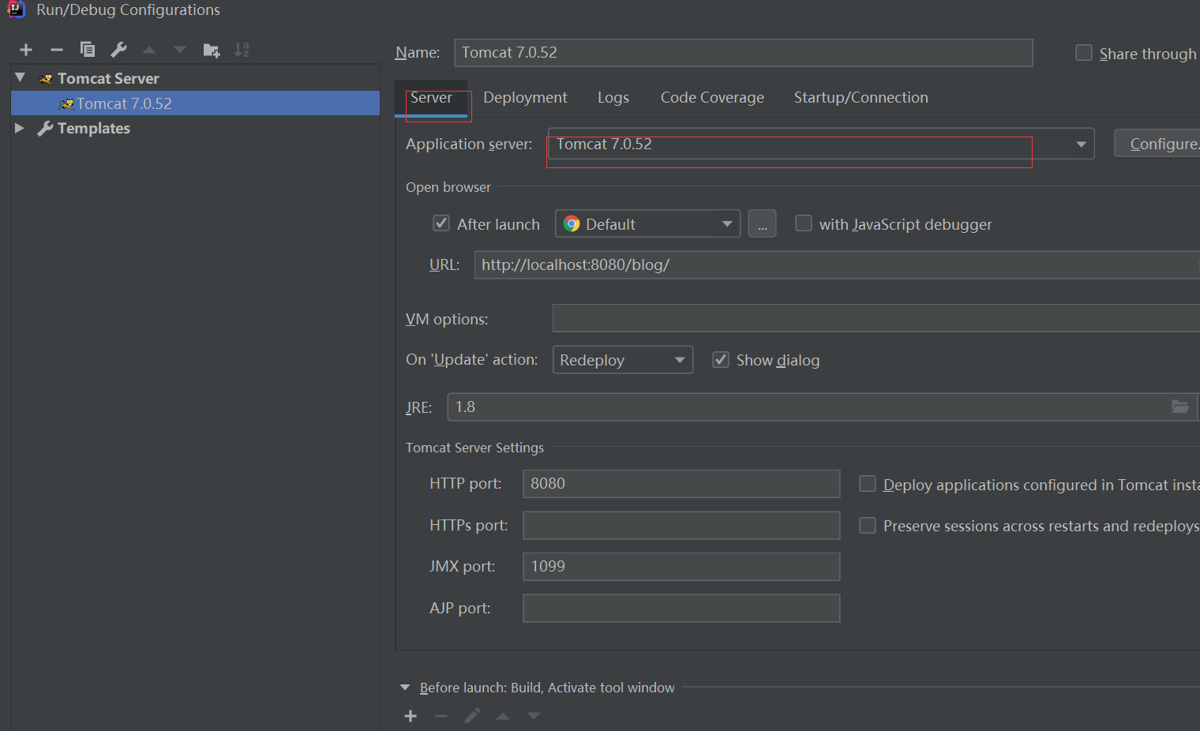
Task: Enable with JavaScript debugger
Action: coord(803,223)
